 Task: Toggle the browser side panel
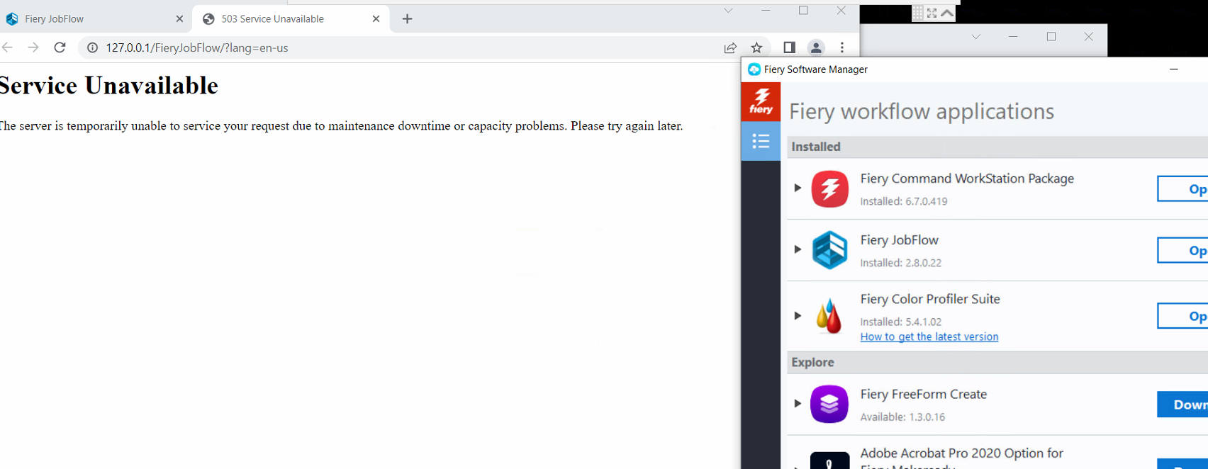(789, 47)
